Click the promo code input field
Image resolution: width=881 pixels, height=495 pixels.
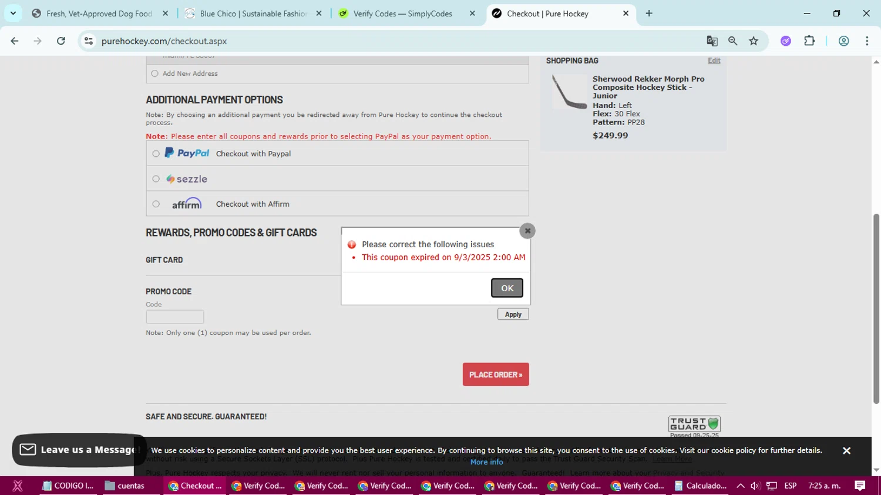175,317
